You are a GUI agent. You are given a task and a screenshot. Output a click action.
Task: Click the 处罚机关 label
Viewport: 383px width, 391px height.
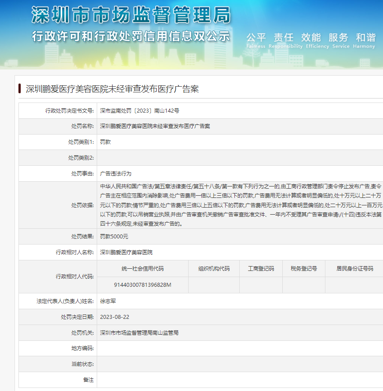click(83, 333)
